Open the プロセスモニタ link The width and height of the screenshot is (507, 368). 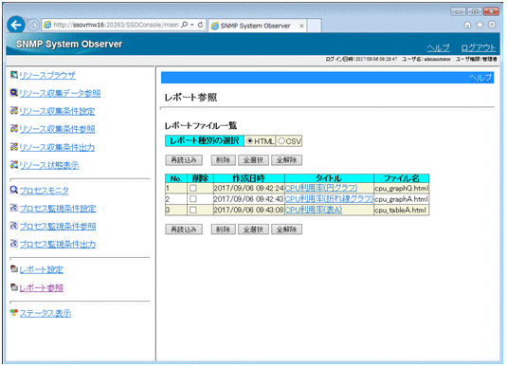click(44, 191)
